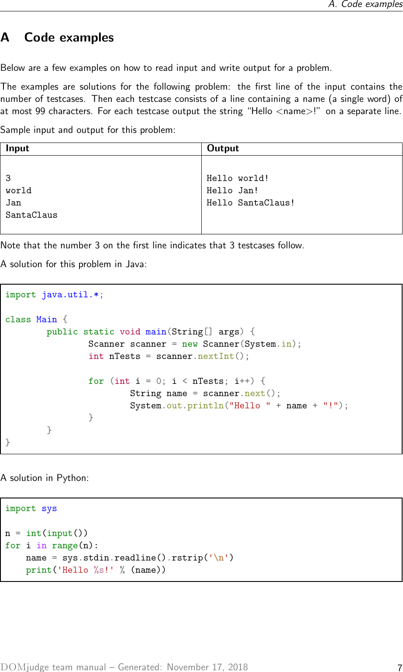Viewport: 403px width, 672px height.
Task: Click the 'public static void main' line
Action: 151,332
